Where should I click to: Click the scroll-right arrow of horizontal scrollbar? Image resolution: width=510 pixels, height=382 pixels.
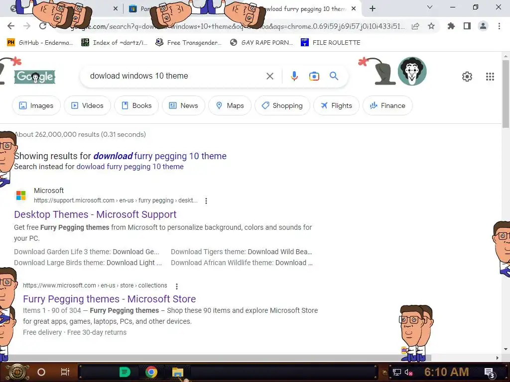coord(498,358)
